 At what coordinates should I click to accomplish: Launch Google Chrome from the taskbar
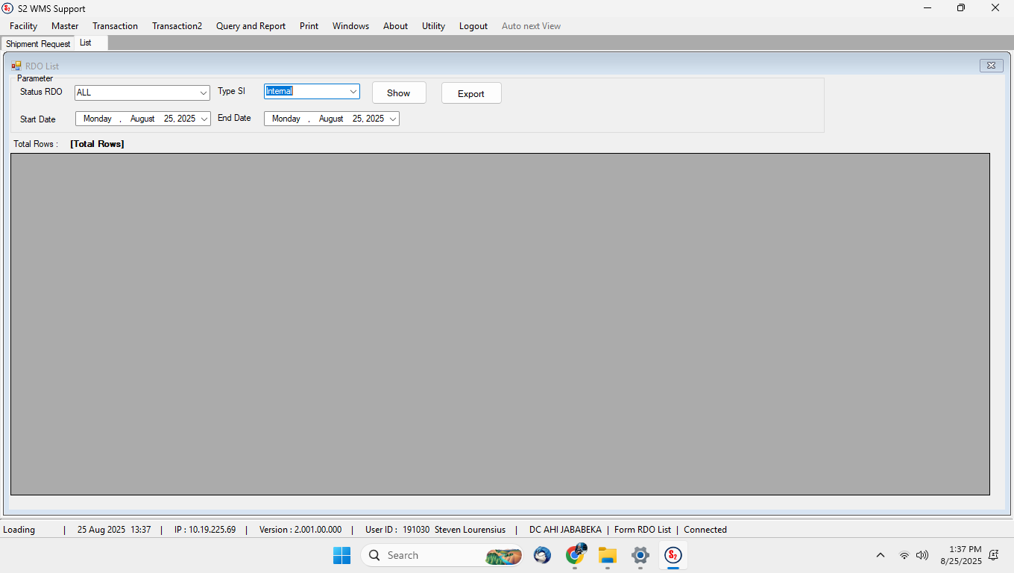(575, 555)
